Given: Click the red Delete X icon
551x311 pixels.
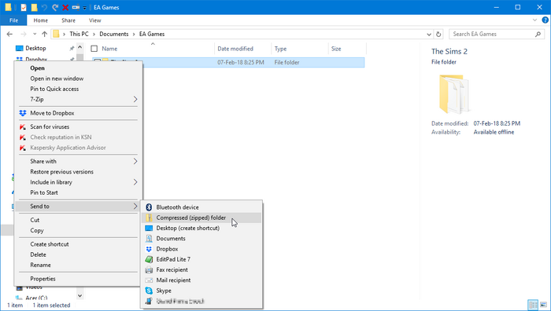Looking at the screenshot, I should (x=65, y=7).
